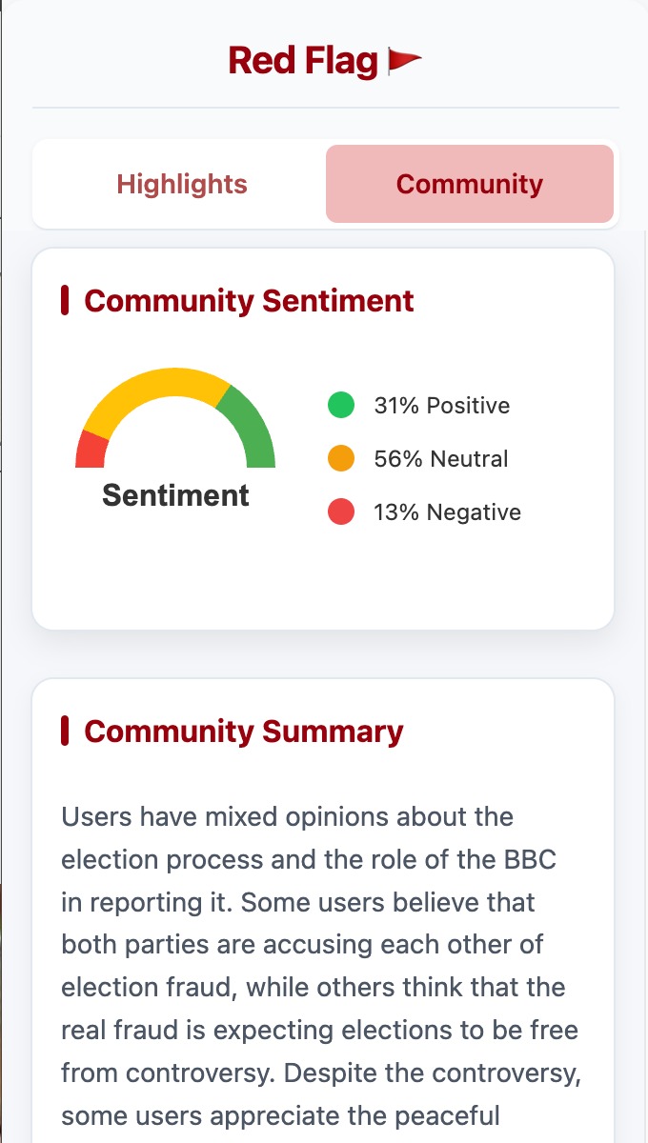The image size is (648, 1143).
Task: Click the 'BBC' mention in the summary
Action: click(524, 860)
